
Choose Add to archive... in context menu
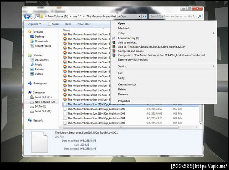127,43
